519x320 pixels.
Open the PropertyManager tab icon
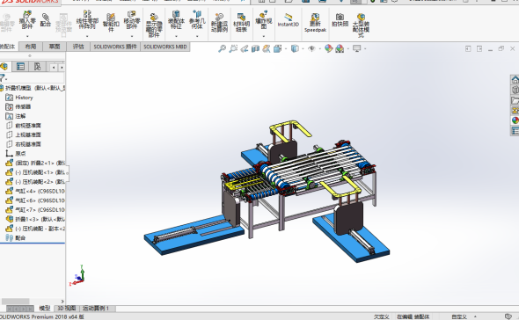point(20,67)
